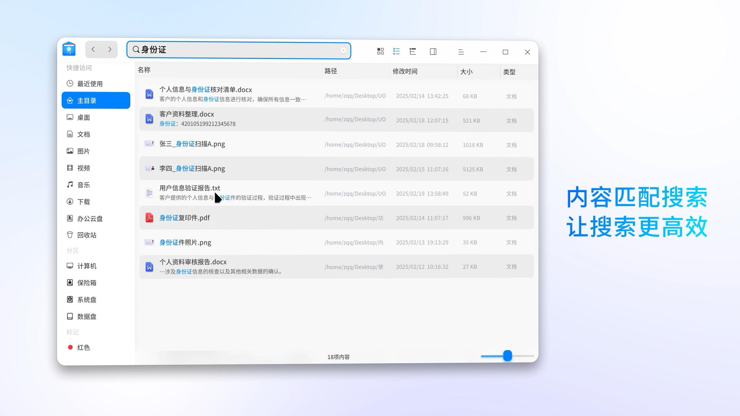Switch to icon grid view
The image size is (740, 416).
[x=380, y=51]
